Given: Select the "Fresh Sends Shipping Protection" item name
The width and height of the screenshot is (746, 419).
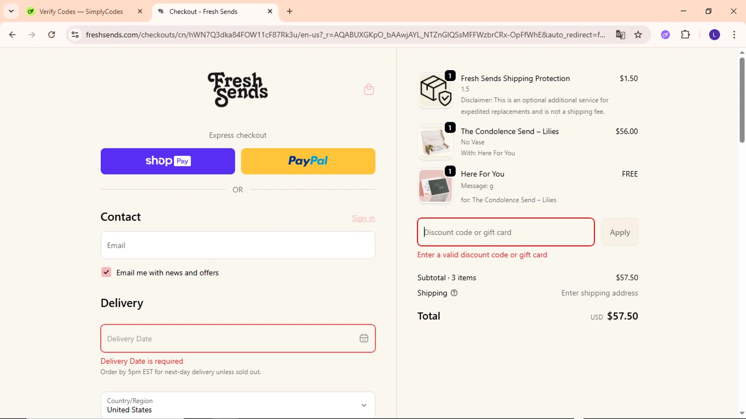Looking at the screenshot, I should pyautogui.click(x=515, y=79).
